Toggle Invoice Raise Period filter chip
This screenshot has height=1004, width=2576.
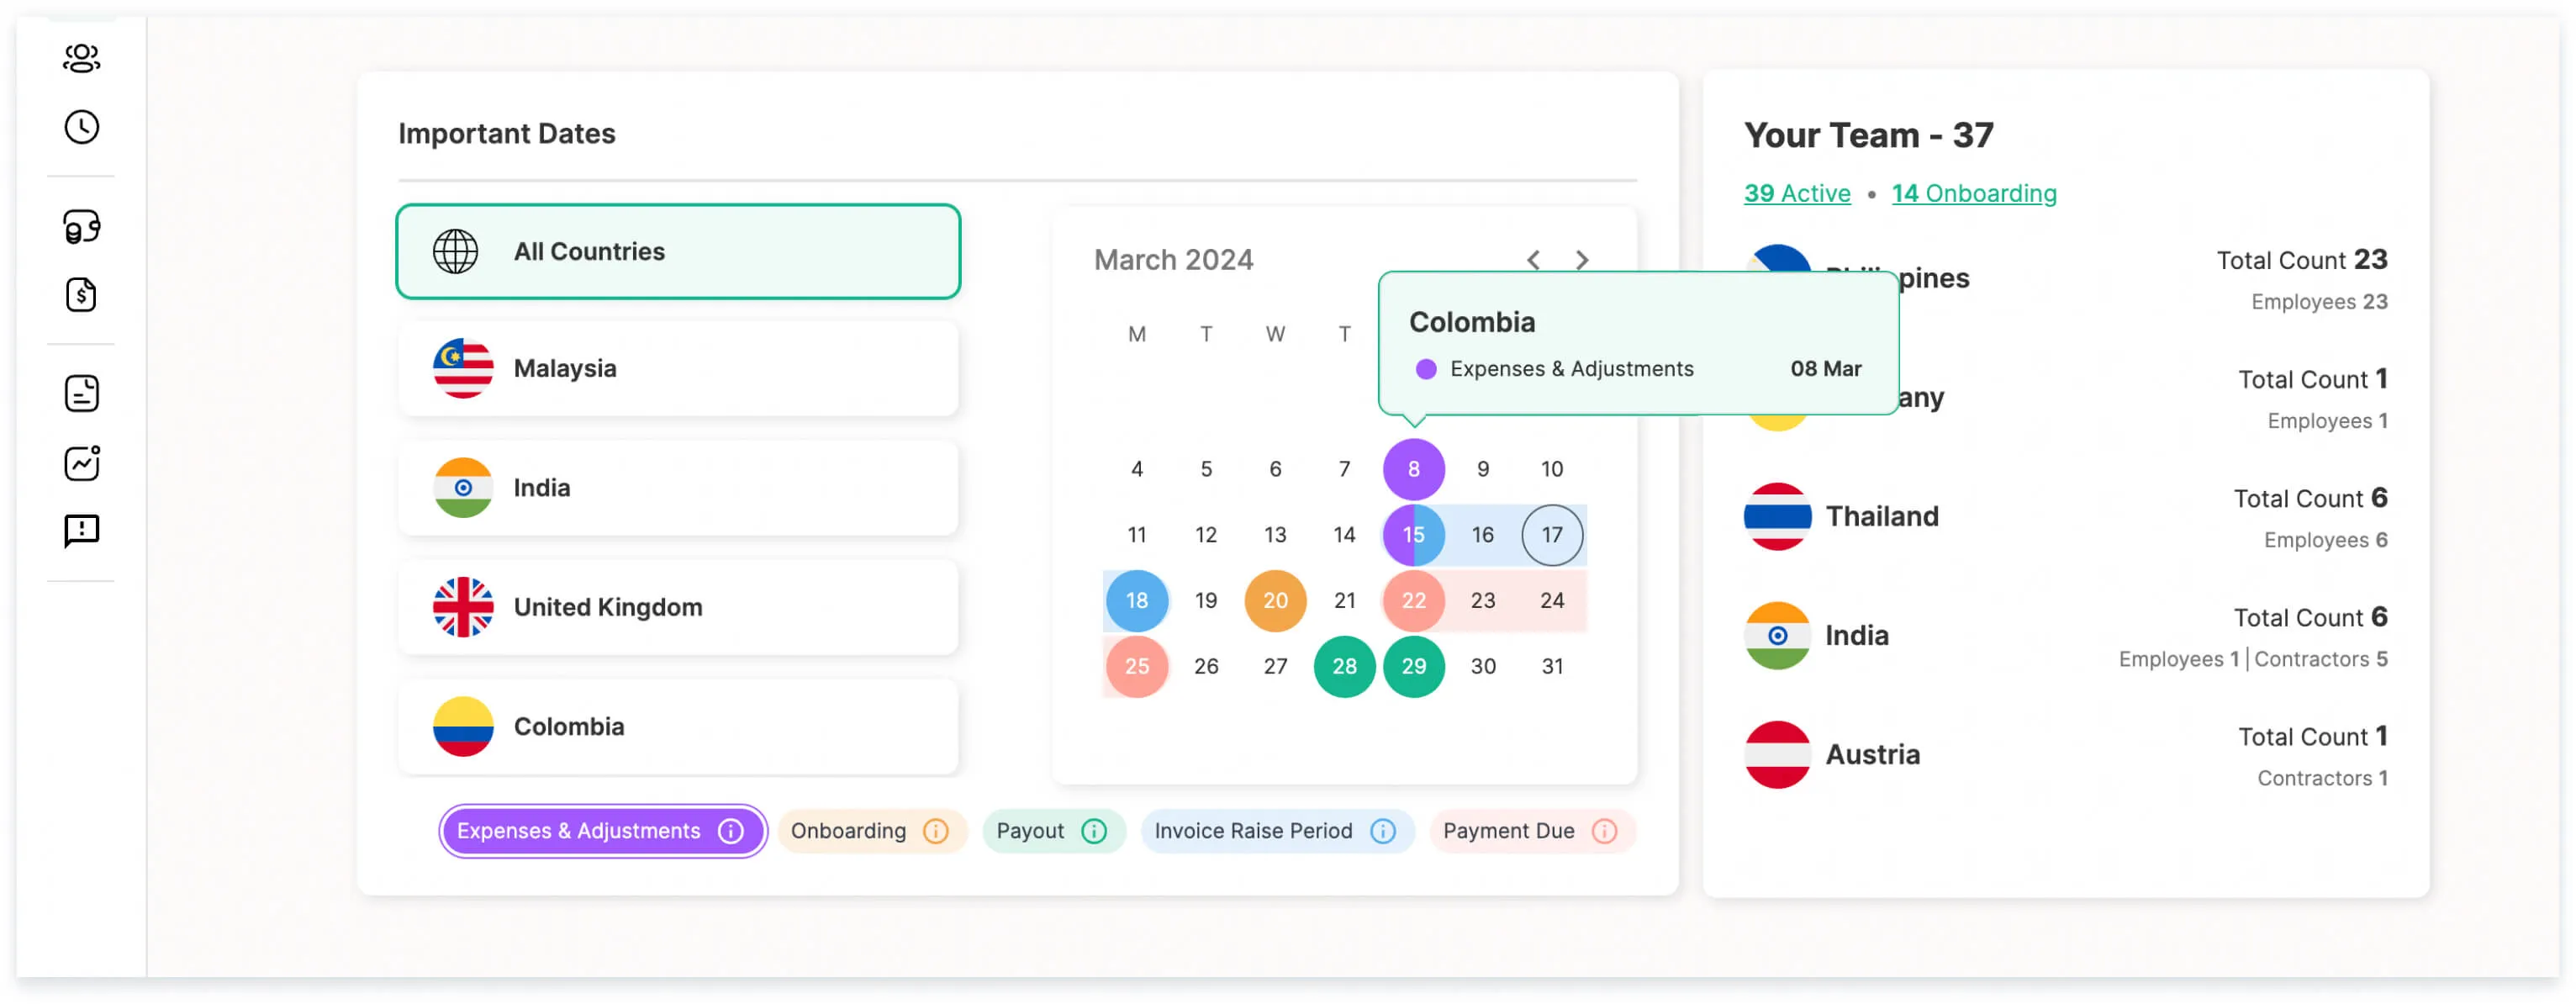[x=1277, y=832]
